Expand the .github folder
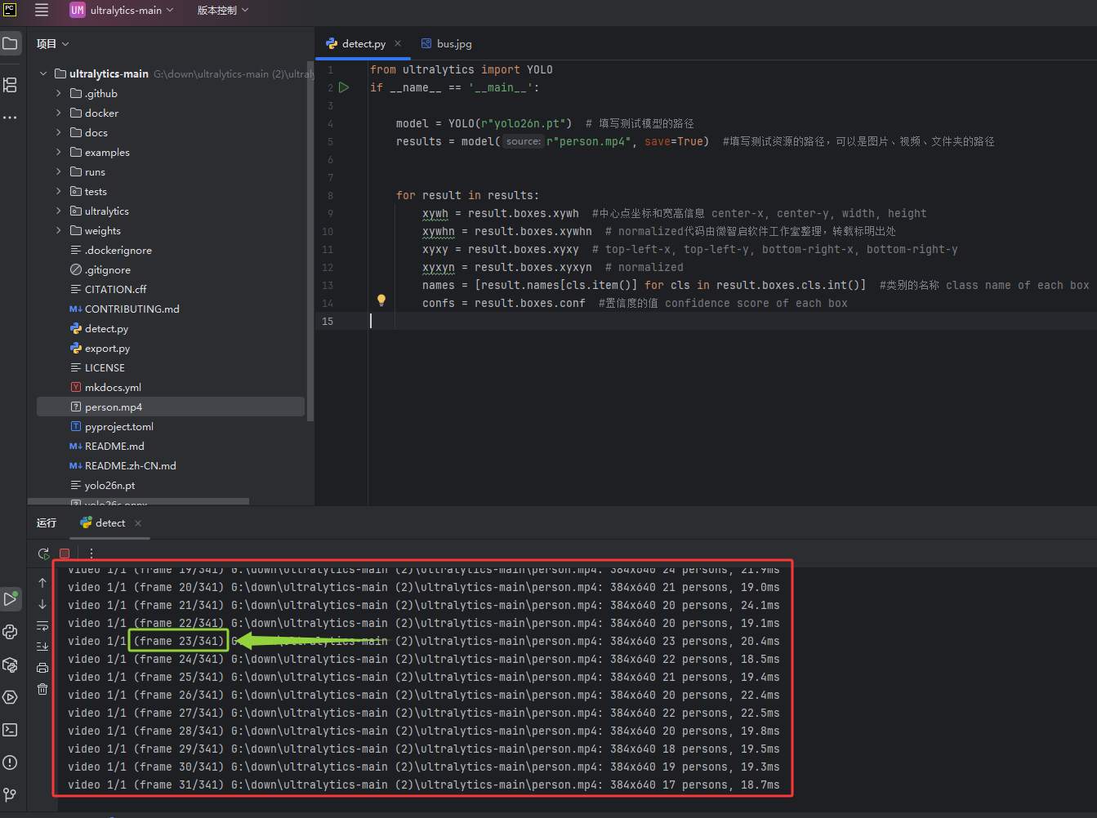This screenshot has width=1097, height=818. (x=59, y=93)
